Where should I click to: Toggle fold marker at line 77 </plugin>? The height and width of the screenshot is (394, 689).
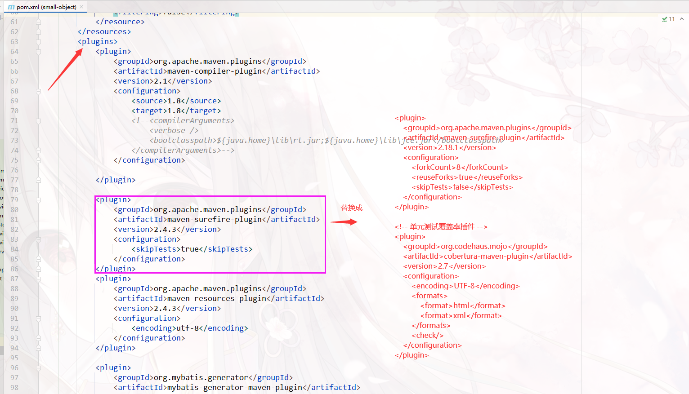pos(38,180)
